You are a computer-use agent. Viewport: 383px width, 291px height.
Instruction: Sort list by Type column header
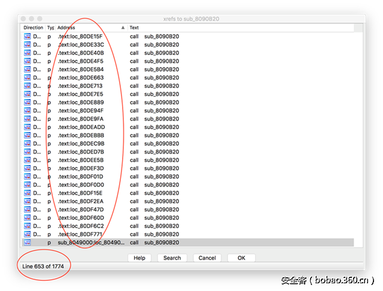[50, 27]
